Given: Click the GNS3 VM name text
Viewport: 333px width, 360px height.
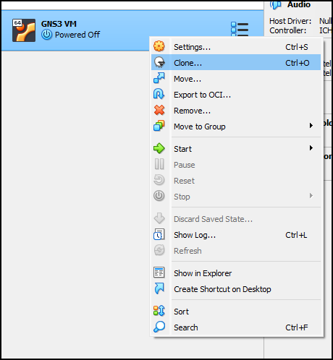Looking at the screenshot, I should click(x=59, y=24).
